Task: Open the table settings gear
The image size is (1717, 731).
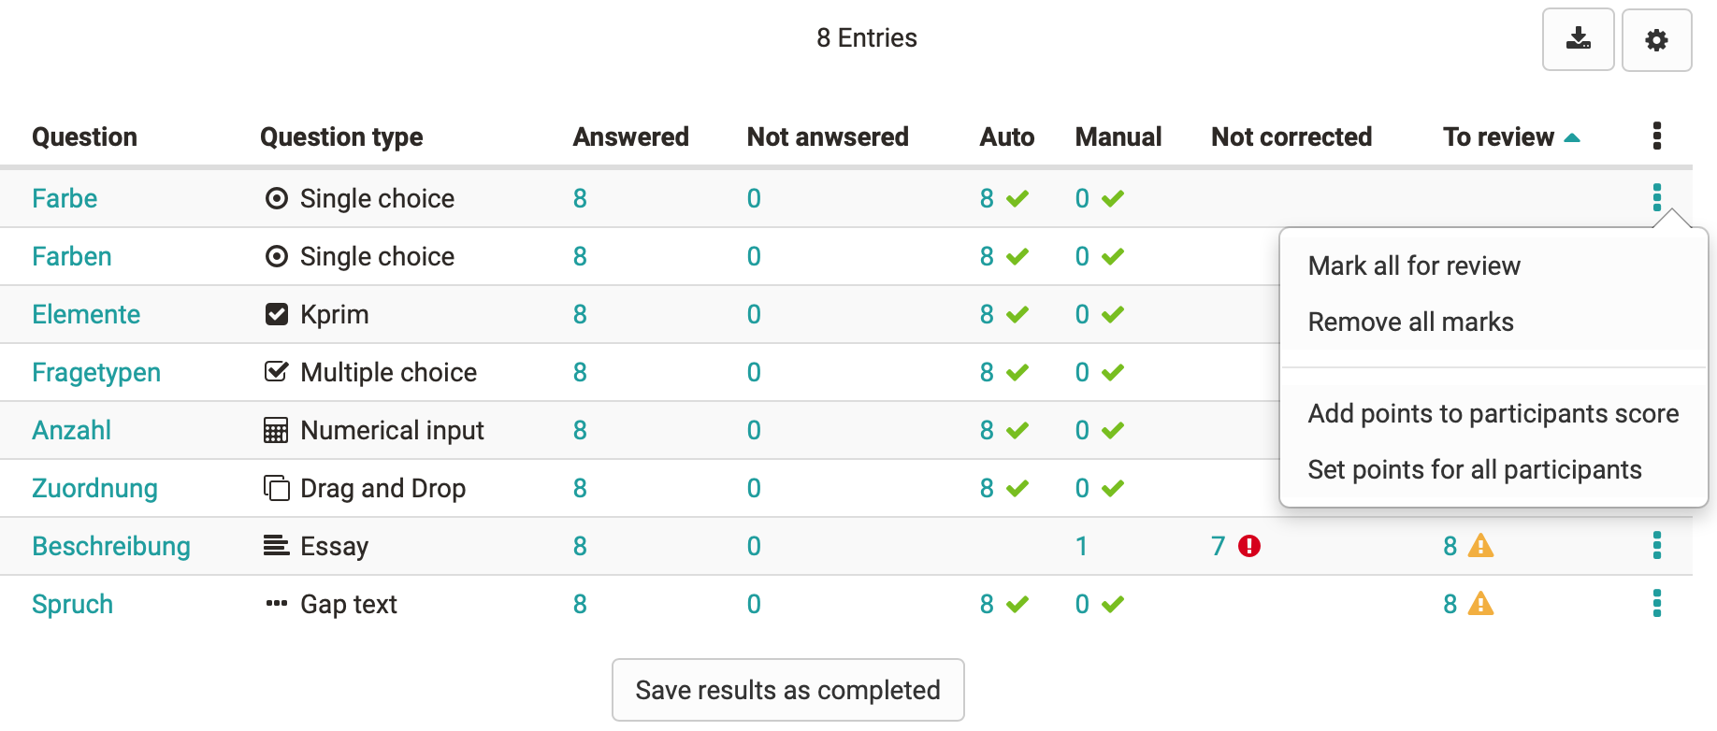Action: [x=1656, y=40]
